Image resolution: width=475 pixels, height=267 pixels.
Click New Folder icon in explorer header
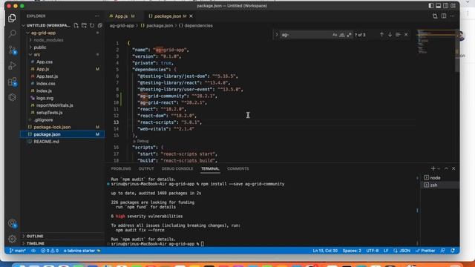84,25
